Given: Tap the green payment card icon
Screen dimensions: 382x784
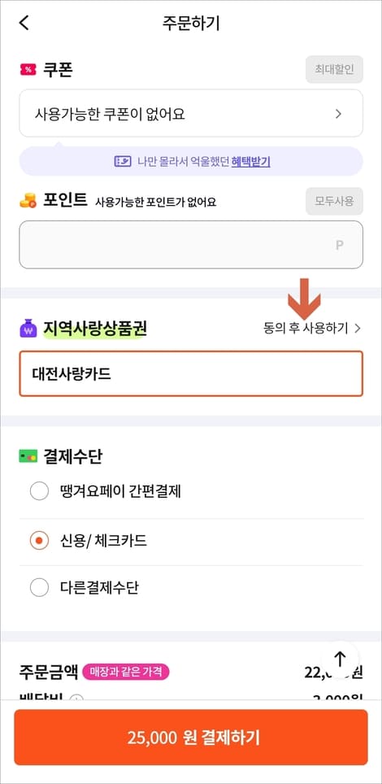Looking at the screenshot, I should click(28, 456).
